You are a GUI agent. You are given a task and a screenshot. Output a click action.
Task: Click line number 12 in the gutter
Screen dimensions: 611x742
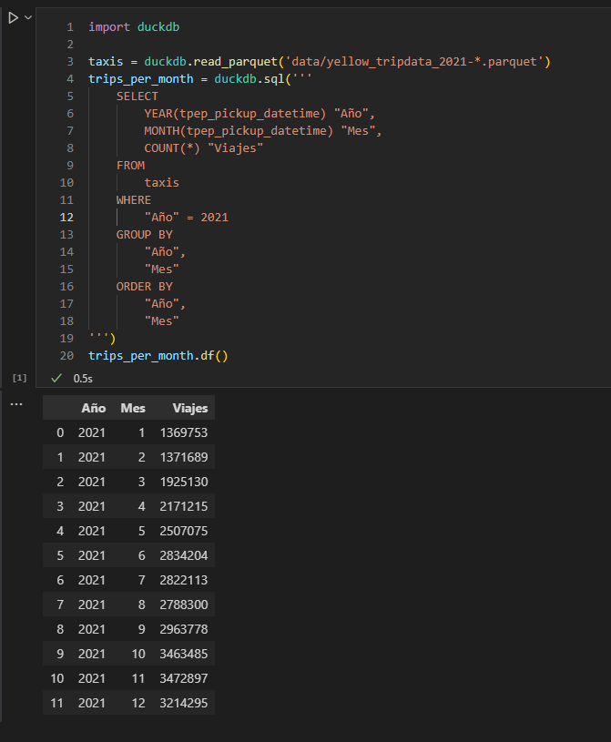[66, 217]
